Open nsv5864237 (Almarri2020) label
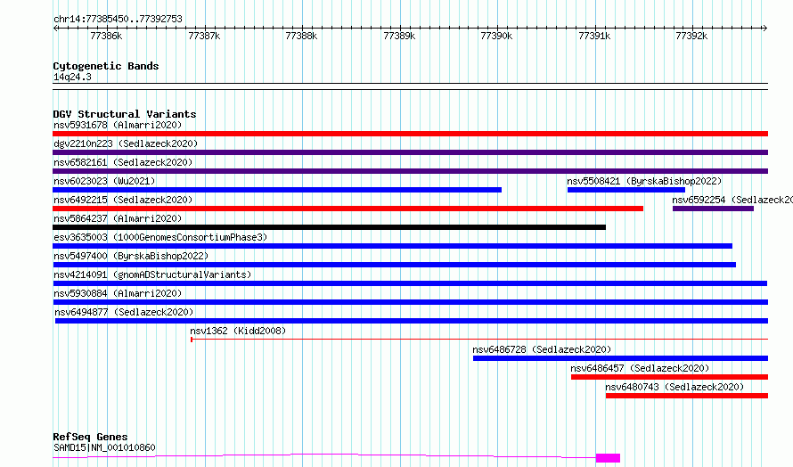Viewport: 793px width, 467px height. 118,218
